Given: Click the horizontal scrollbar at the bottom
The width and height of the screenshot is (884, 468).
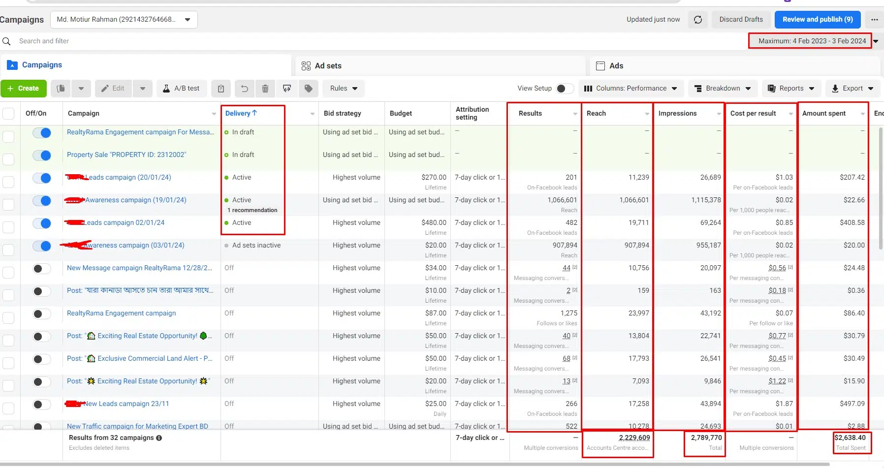Looking at the screenshot, I should (x=413, y=464).
